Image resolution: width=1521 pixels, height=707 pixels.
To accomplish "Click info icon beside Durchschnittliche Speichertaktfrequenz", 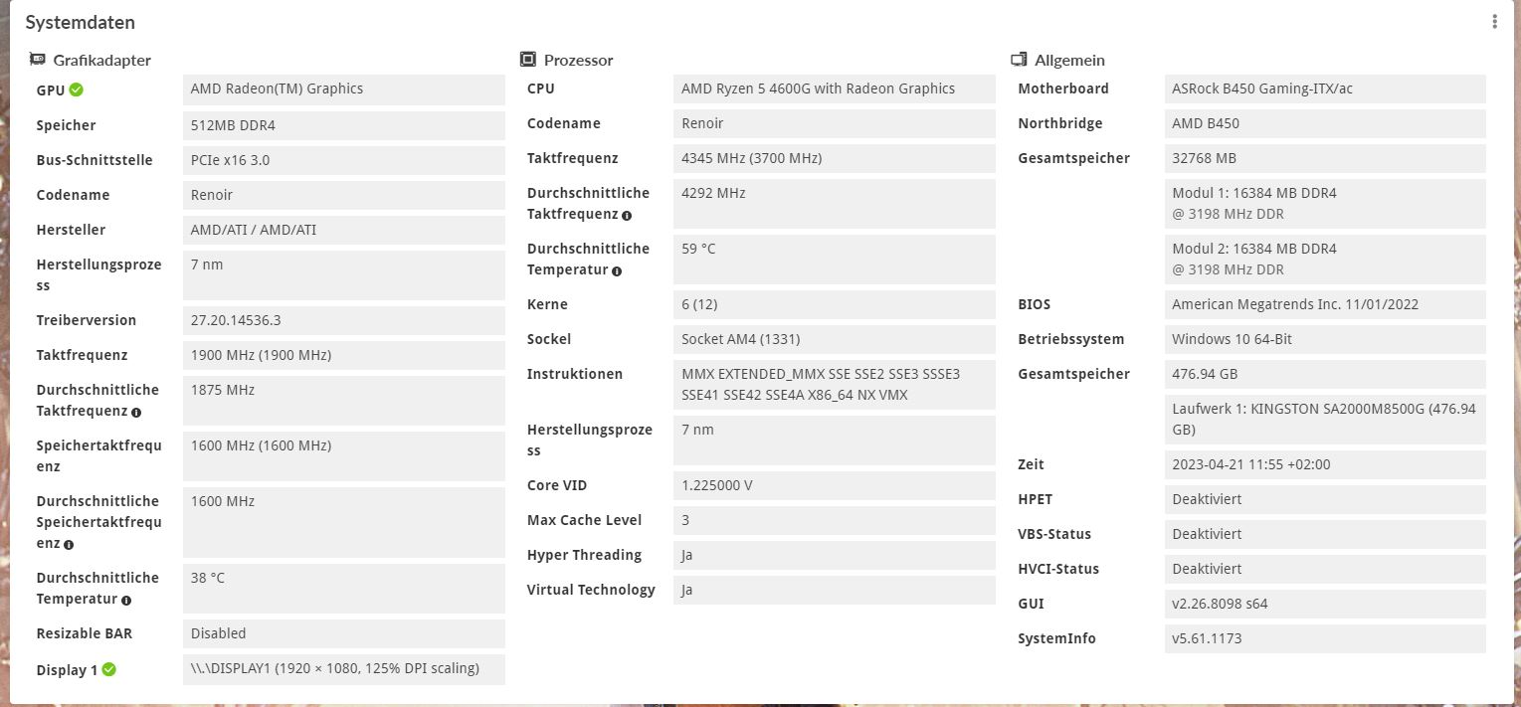I will click(x=69, y=544).
